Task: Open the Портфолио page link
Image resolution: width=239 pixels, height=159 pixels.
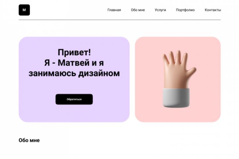Action: tap(185, 10)
